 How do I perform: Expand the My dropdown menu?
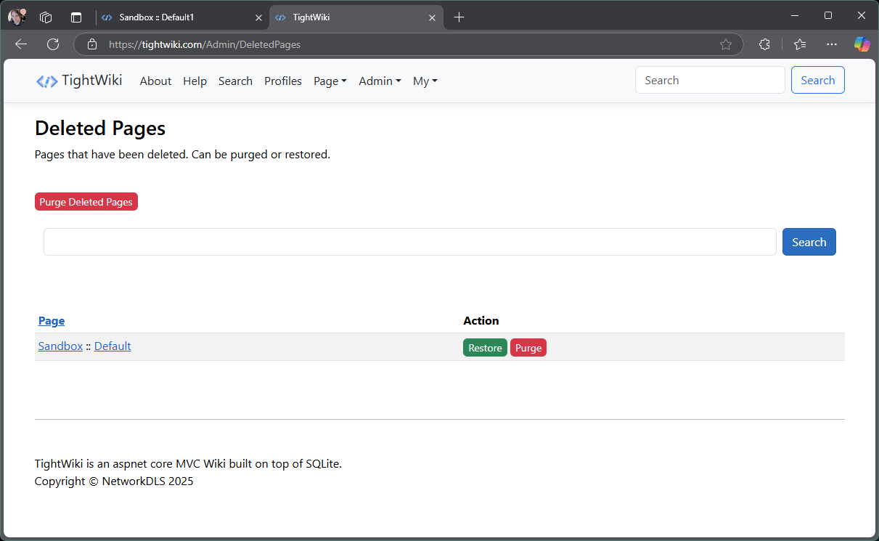(x=425, y=81)
